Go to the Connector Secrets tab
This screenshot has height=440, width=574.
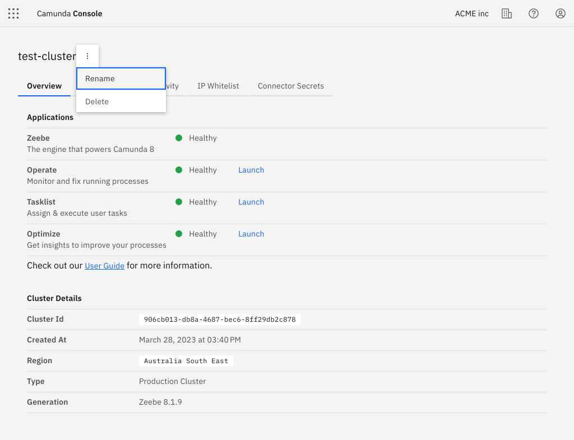(x=290, y=86)
